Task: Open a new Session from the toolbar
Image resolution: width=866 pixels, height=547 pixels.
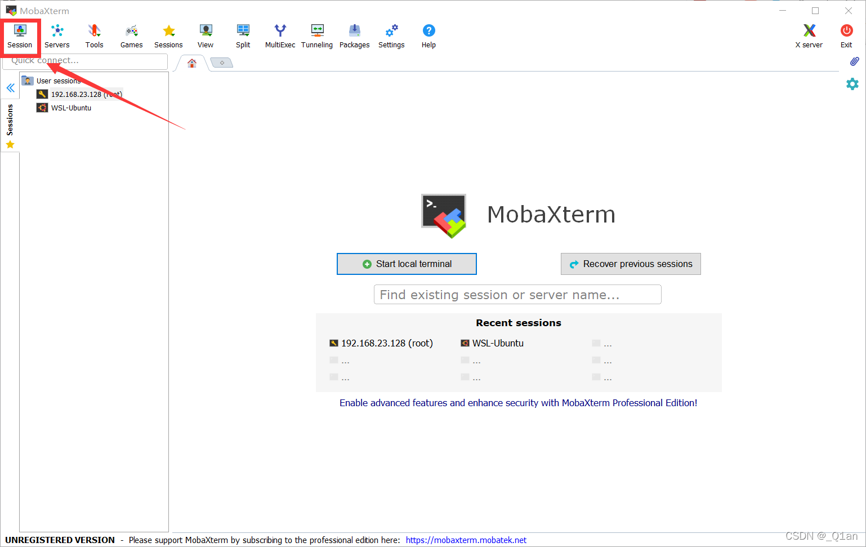Action: (x=20, y=35)
